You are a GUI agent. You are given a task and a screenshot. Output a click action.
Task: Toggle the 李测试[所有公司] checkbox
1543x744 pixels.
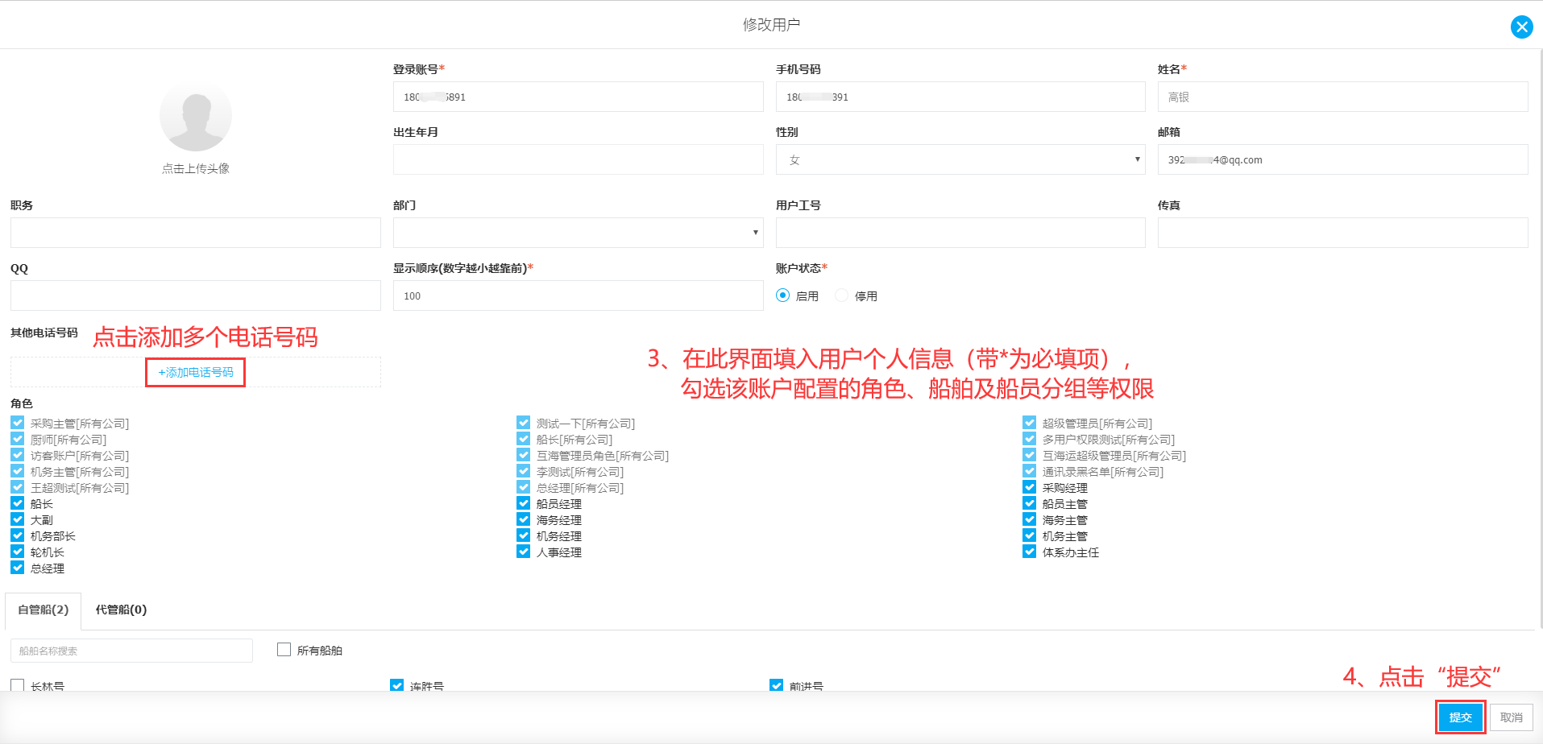[x=524, y=471]
